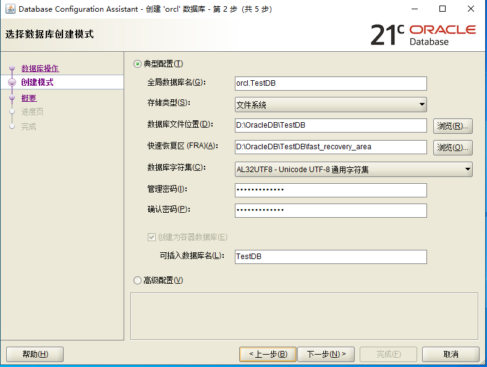Click the Oracle 21c Database logo

pyautogui.click(x=423, y=35)
